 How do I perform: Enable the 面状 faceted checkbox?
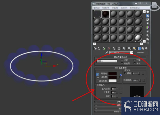(x=135, y=64)
